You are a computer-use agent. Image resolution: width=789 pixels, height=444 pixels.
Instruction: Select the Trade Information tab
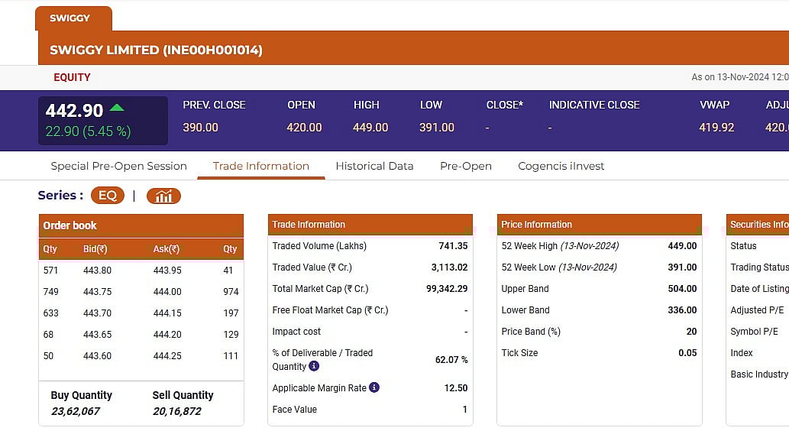pyautogui.click(x=260, y=166)
